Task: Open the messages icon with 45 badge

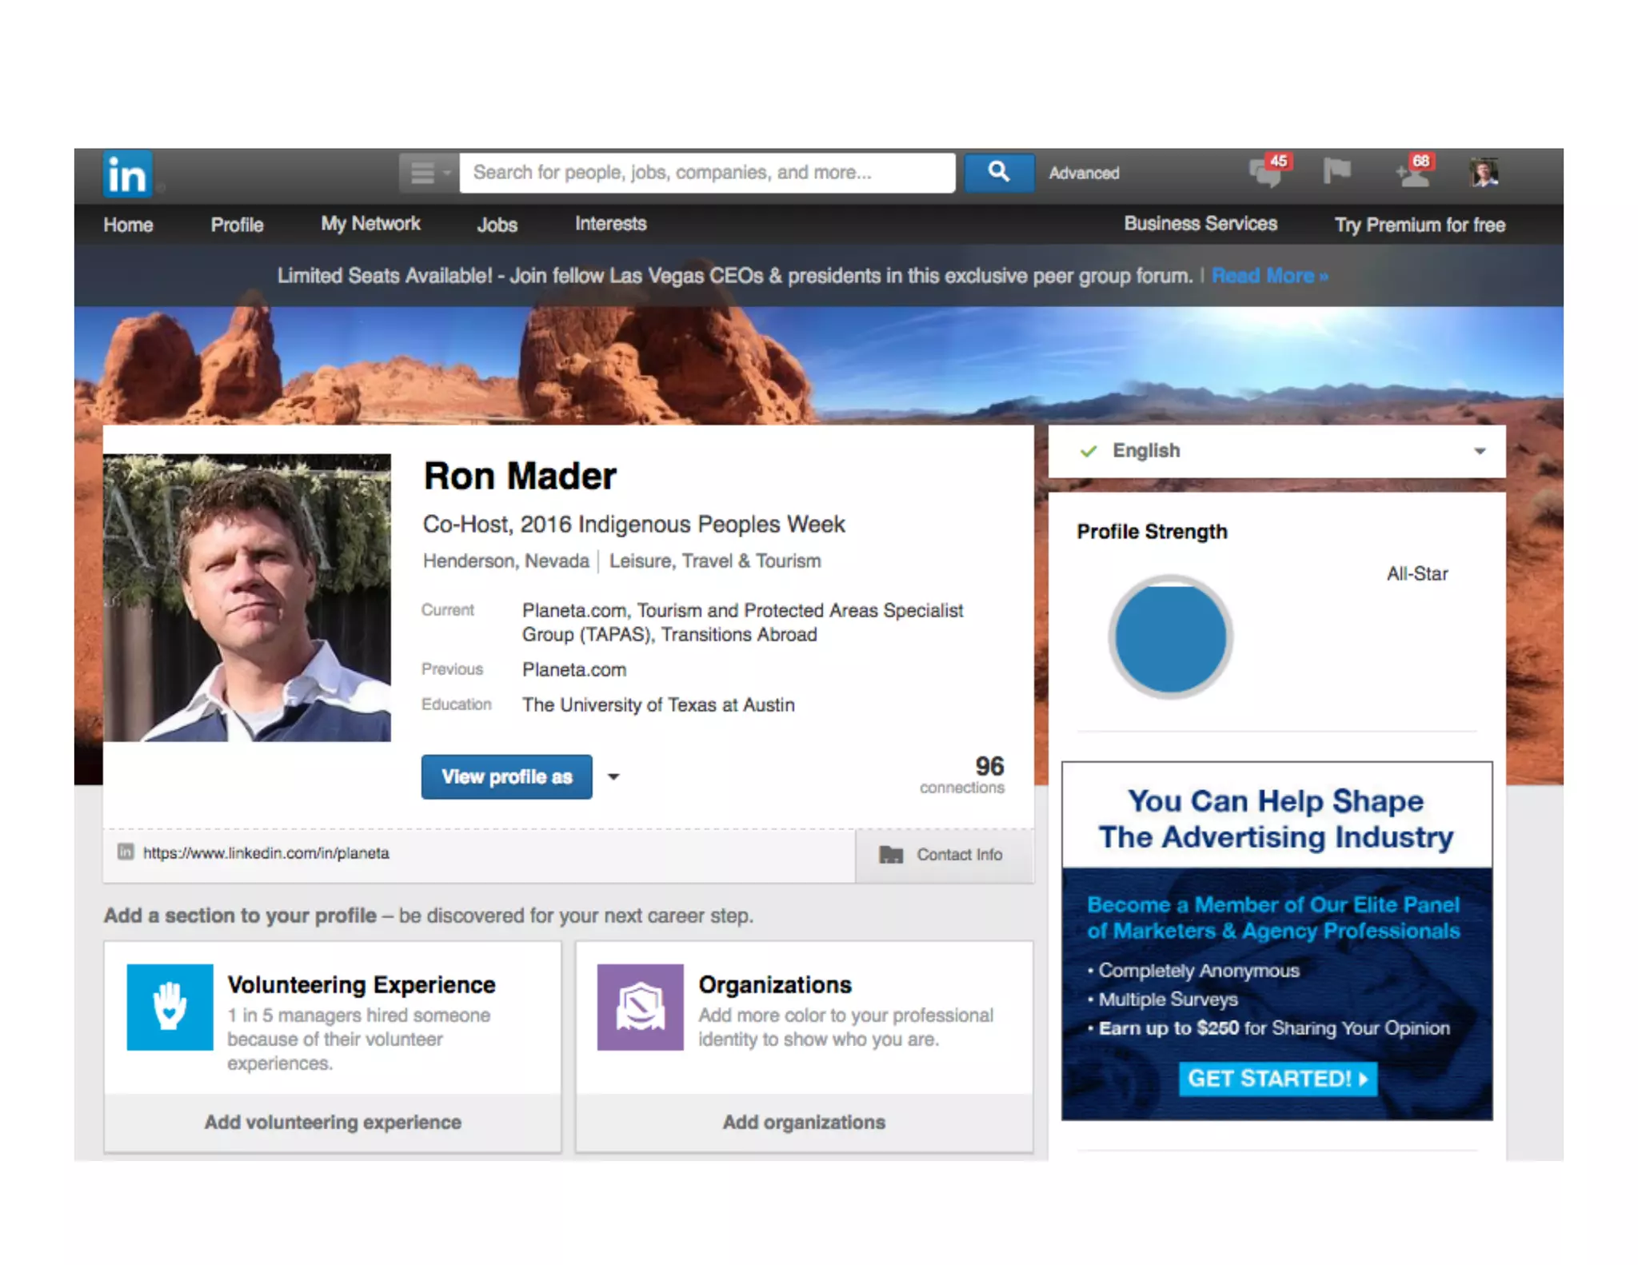Action: [1266, 173]
